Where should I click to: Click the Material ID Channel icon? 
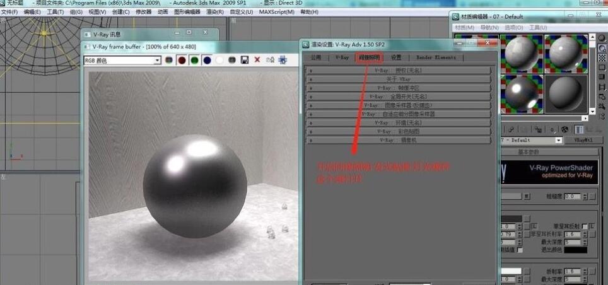point(551,129)
